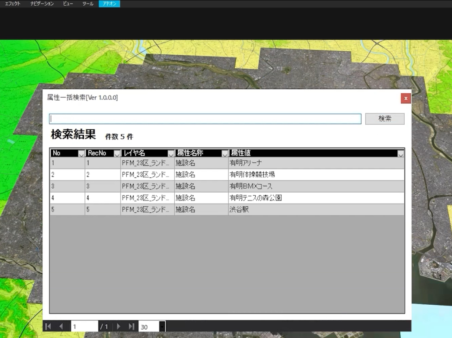The width and height of the screenshot is (452, 338).
Task: Open the レイヤ名 column filter dropdown
Action: click(x=171, y=154)
